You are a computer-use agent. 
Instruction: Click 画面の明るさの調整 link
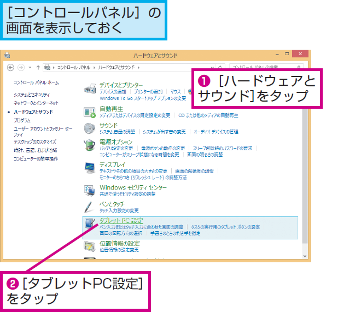205,155
